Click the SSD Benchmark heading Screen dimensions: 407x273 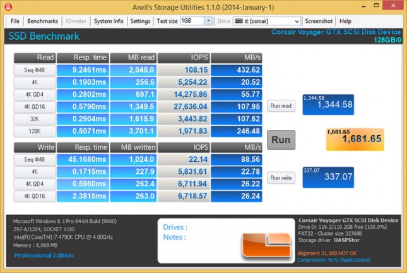coord(44,36)
